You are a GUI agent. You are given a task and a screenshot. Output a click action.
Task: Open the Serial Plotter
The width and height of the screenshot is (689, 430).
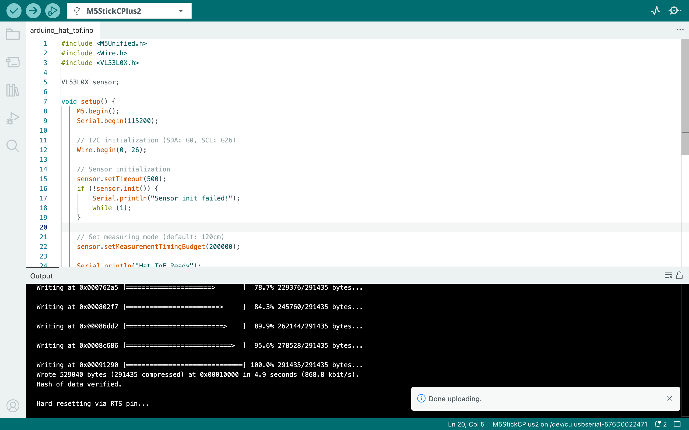pyautogui.click(x=656, y=11)
